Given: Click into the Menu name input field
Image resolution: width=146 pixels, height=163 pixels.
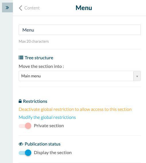Looking at the screenshot, I should tap(80, 30).
